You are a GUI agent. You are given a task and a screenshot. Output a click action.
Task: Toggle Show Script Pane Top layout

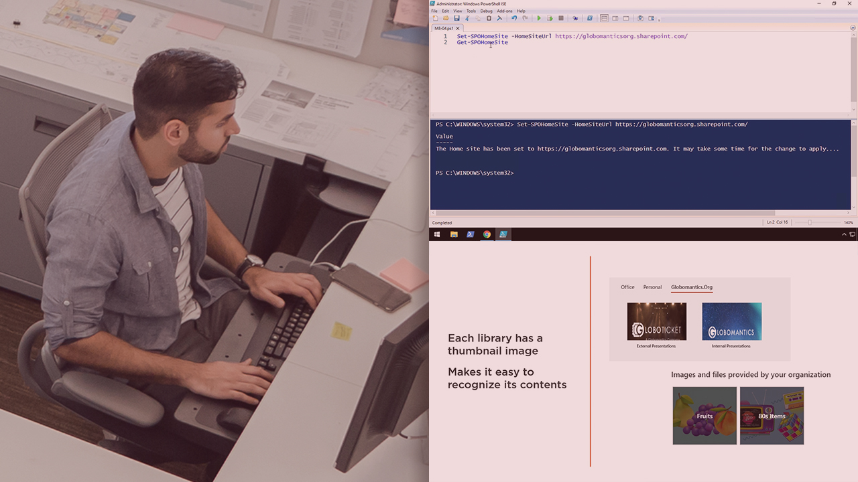(x=604, y=19)
